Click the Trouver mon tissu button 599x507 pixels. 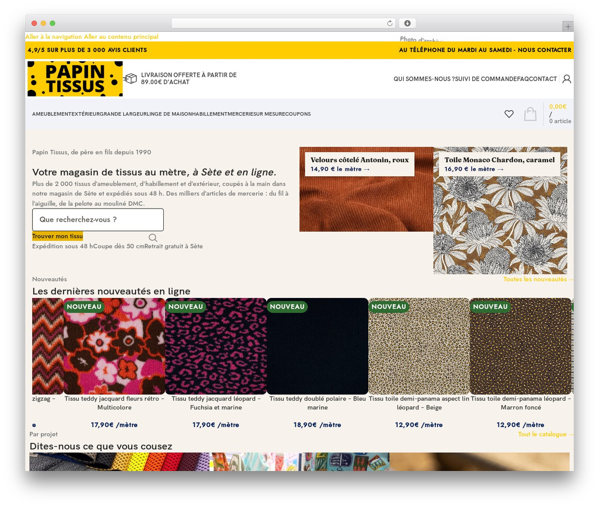(x=58, y=236)
